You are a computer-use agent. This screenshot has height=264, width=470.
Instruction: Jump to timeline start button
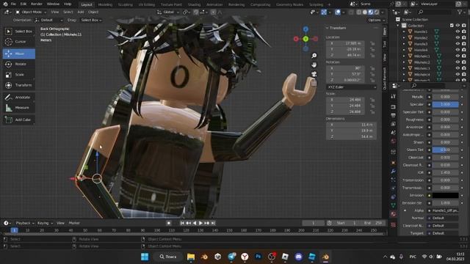(x=182, y=223)
